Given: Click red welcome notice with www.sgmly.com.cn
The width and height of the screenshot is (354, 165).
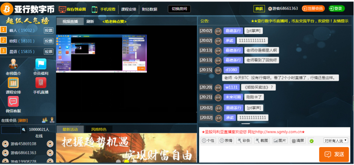Looking at the screenshot, I should pyautogui.click(x=253, y=132).
